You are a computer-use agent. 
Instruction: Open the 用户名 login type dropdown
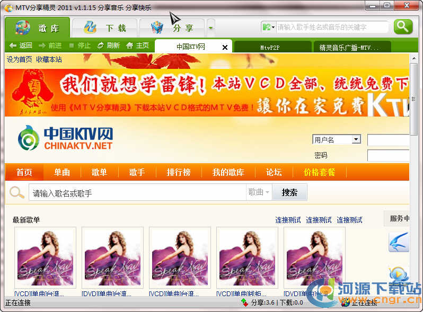pos(337,139)
